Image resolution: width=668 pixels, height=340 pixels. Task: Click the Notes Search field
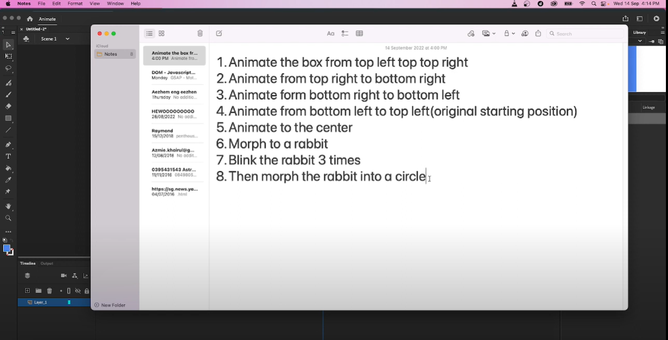(x=586, y=34)
